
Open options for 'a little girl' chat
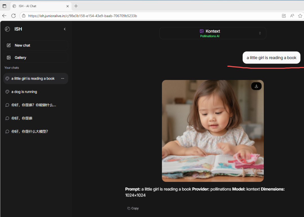(62, 79)
